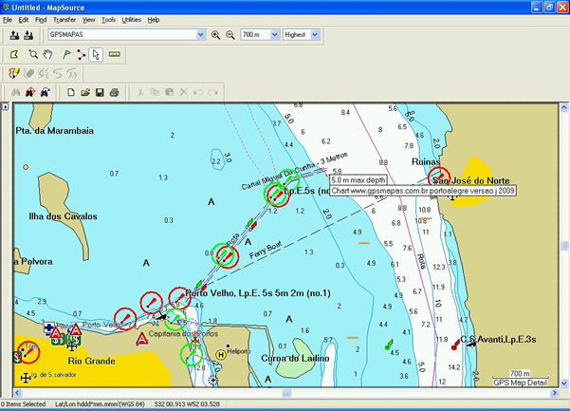
Task: Click the Find Places binoculars button
Action: [x=14, y=92]
